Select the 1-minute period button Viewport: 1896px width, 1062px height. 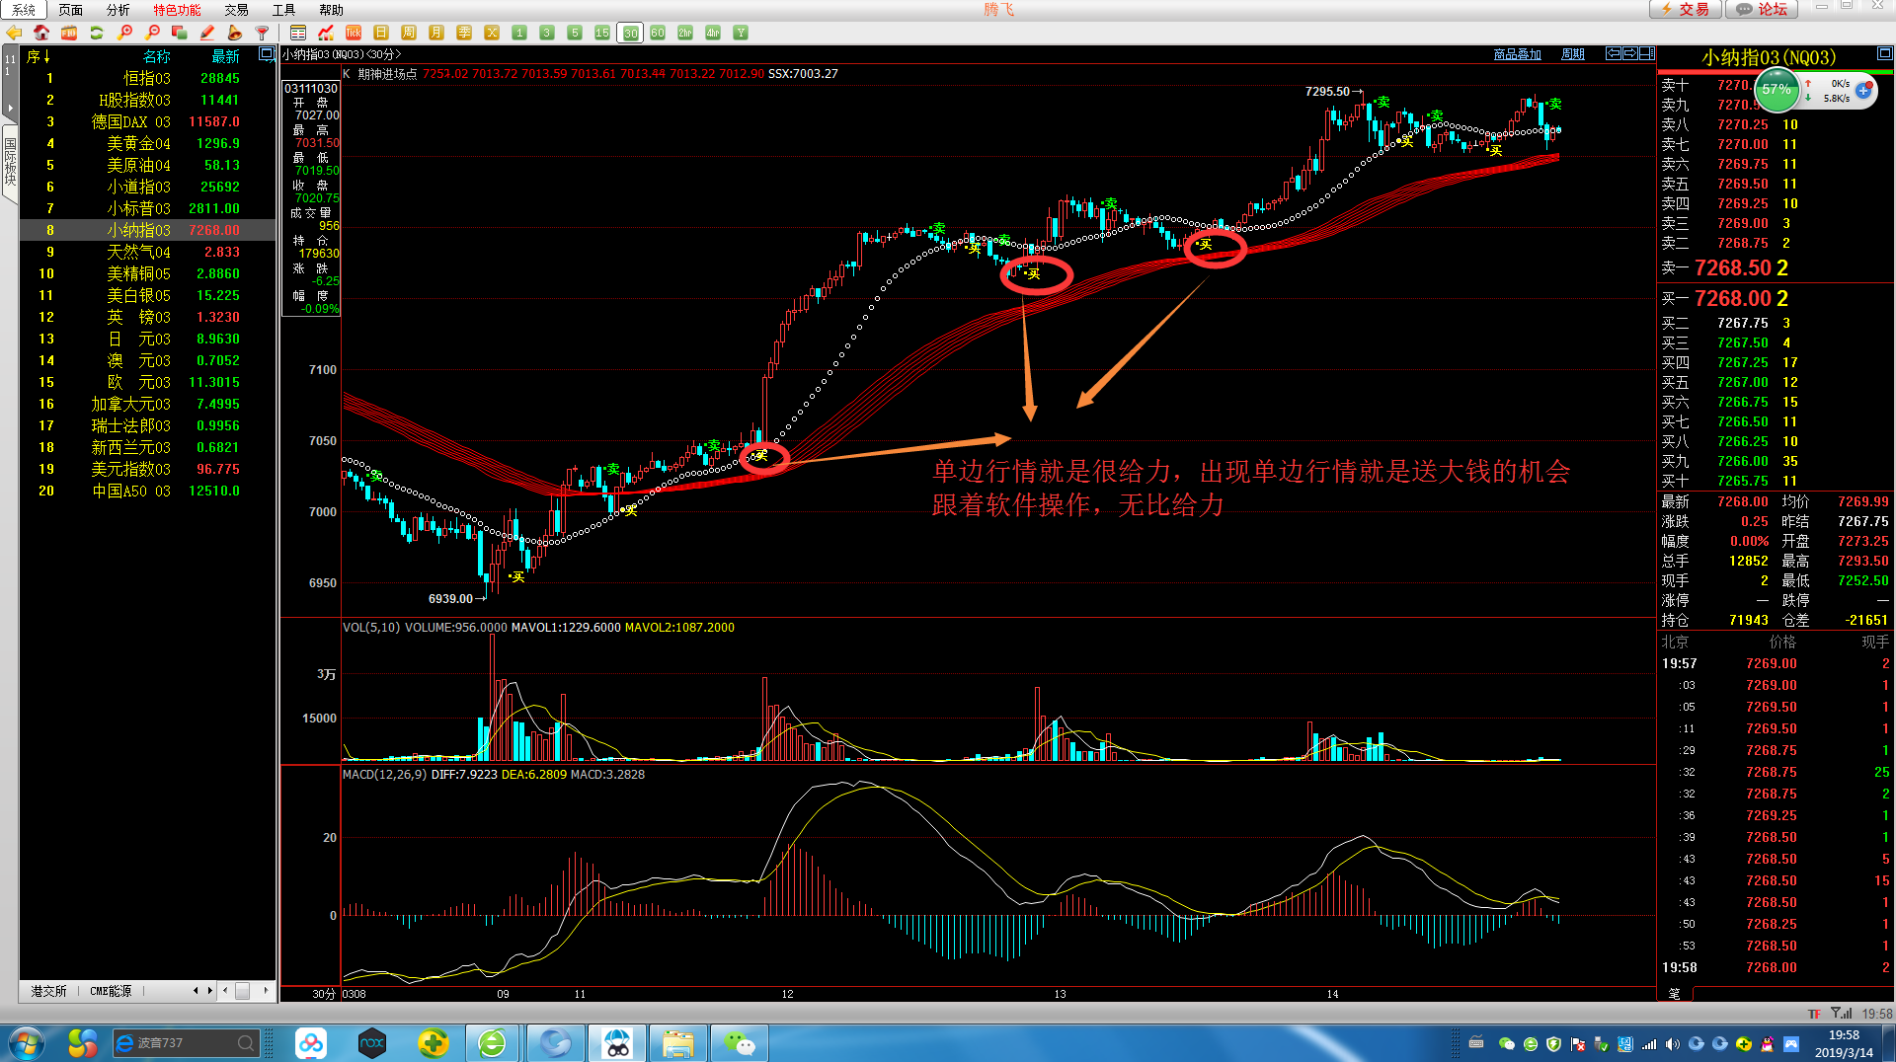tap(519, 33)
